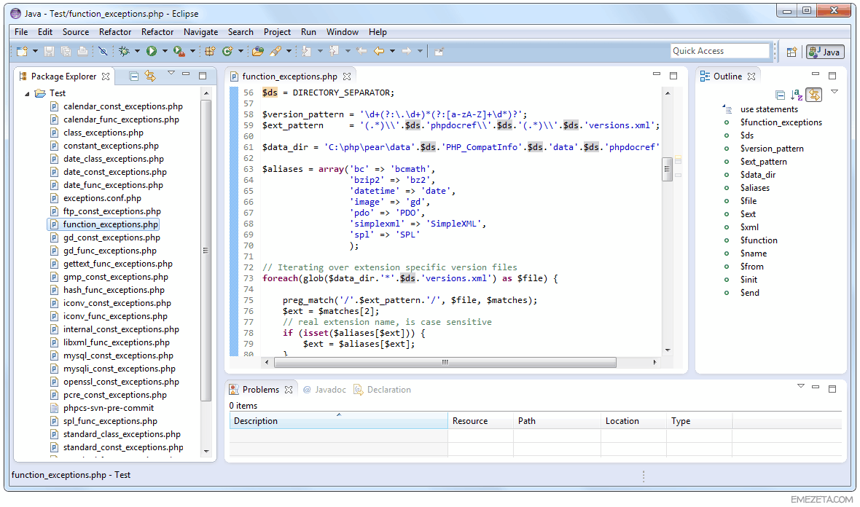860x507 pixels.
Task: Collapse all in Package Explorer
Action: click(134, 76)
